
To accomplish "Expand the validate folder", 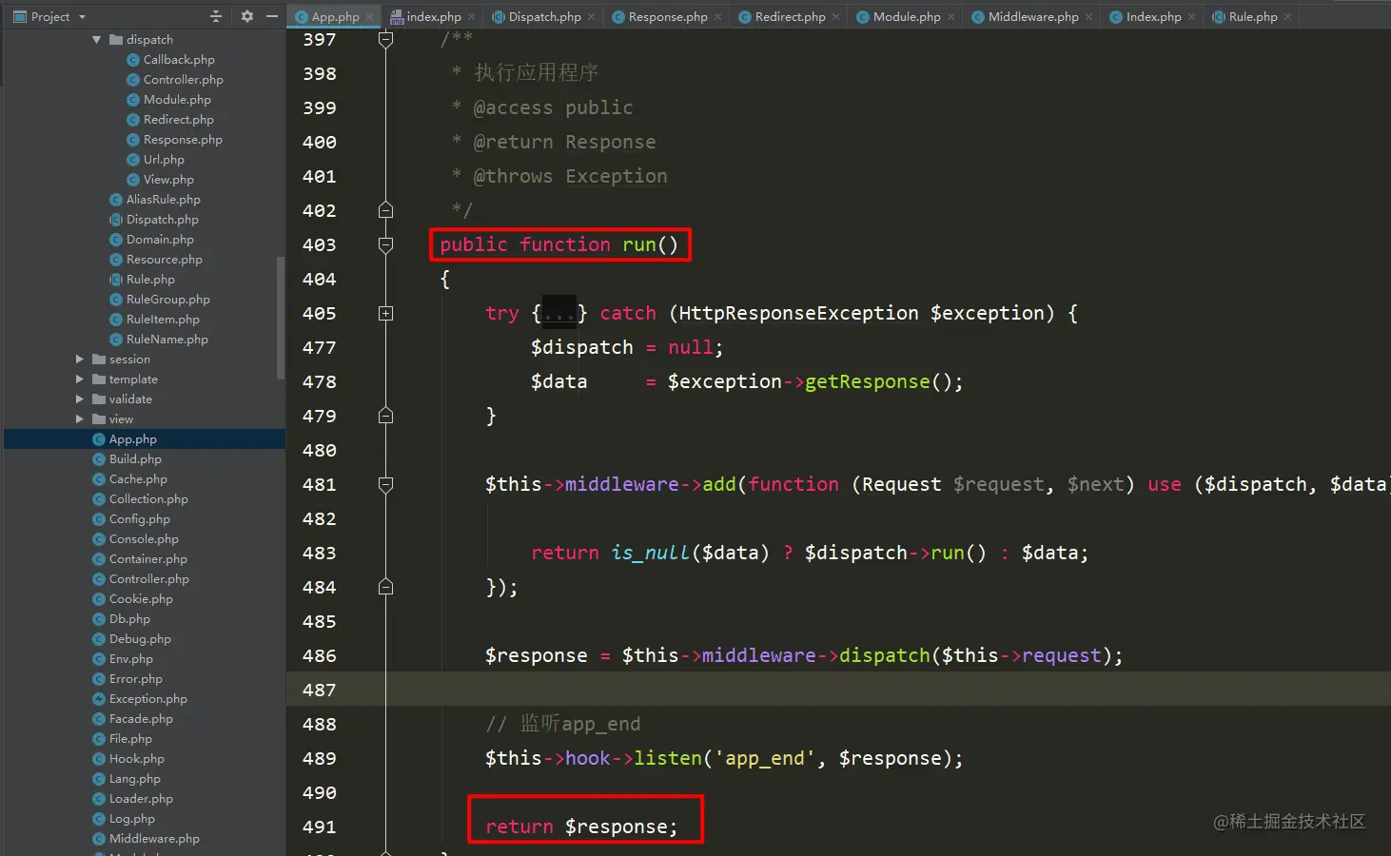I will [x=80, y=399].
